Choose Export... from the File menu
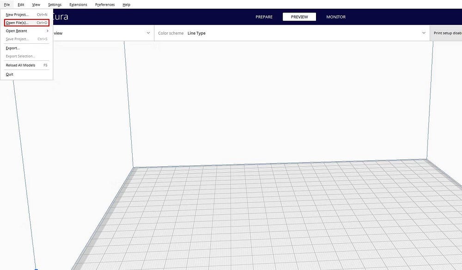 (13, 48)
